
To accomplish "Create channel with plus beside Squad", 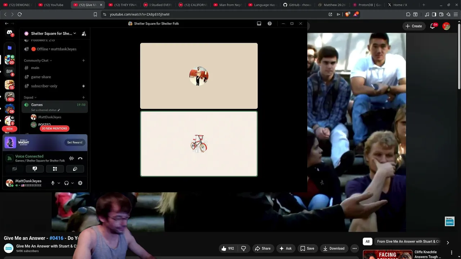I will tap(83, 97).
